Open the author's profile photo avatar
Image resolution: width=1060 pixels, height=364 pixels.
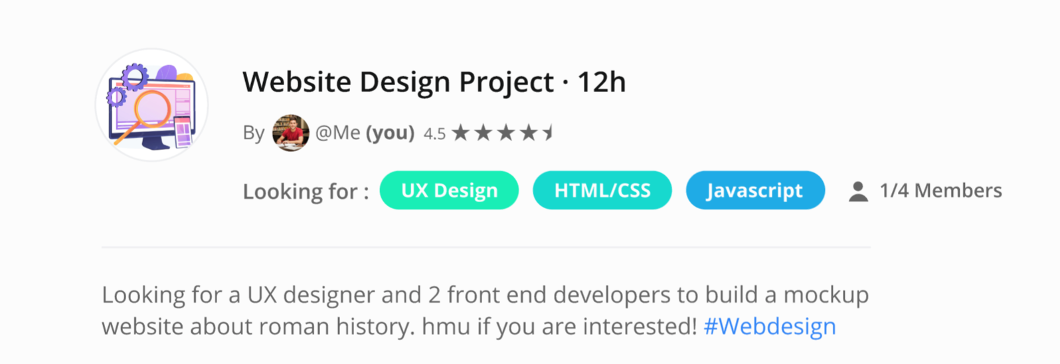pos(291,133)
